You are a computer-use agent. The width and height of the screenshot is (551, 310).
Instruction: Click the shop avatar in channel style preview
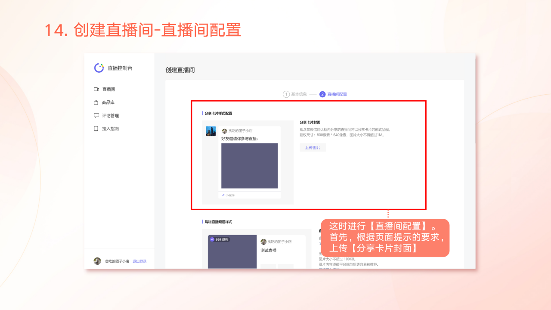[263, 242]
